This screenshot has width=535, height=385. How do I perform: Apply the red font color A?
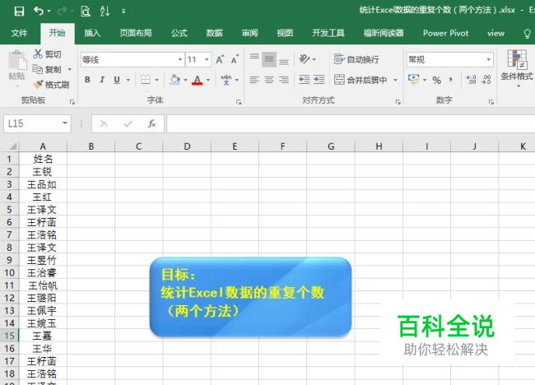coord(197,80)
